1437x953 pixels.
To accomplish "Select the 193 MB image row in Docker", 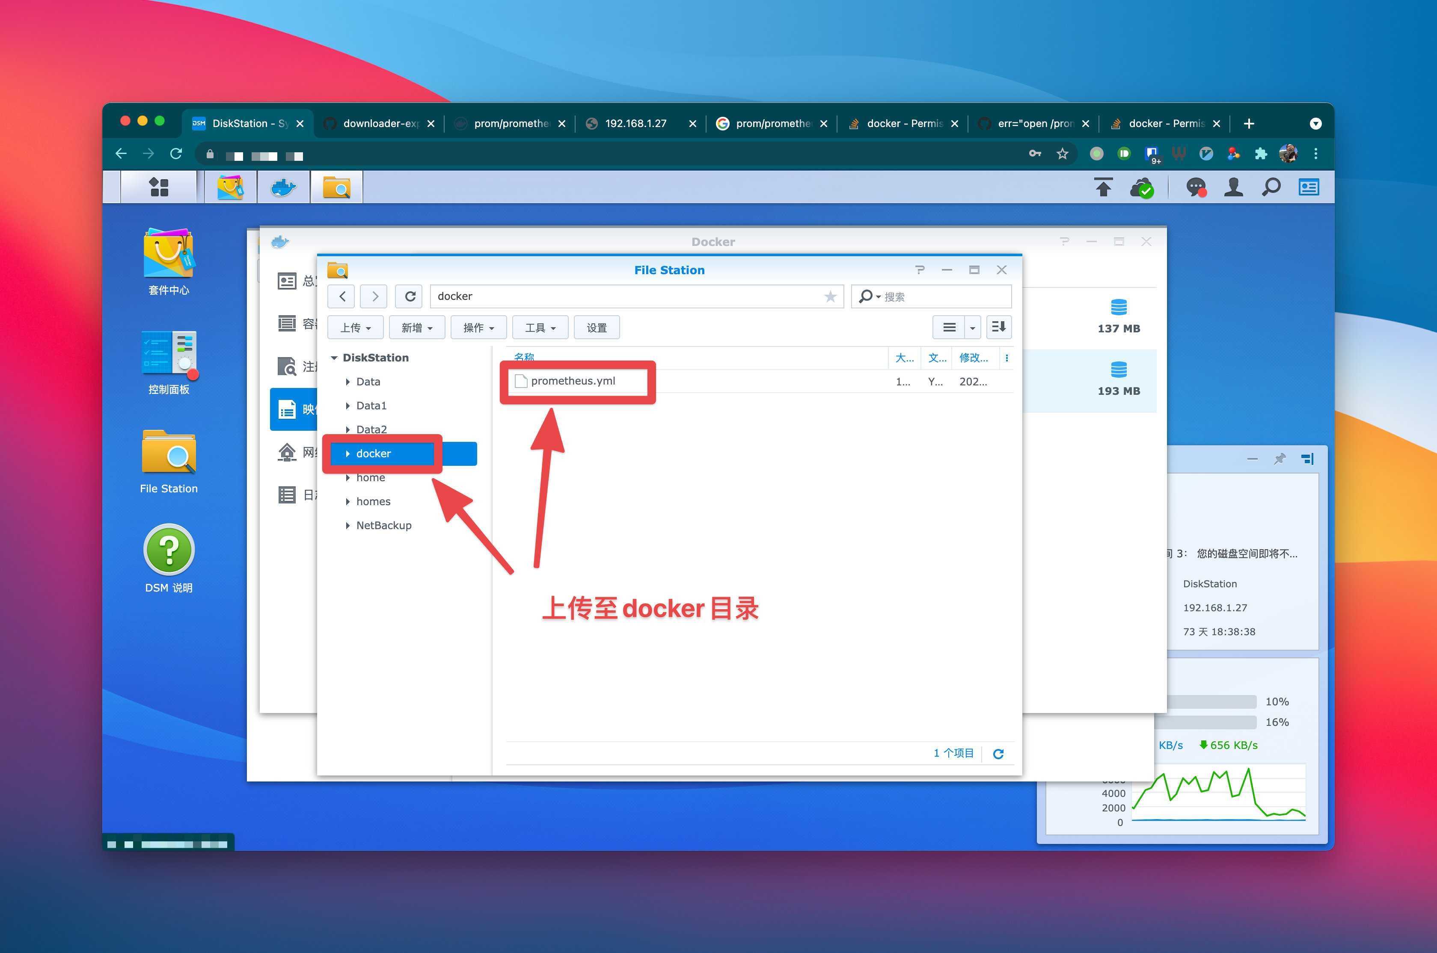I will [1089, 380].
